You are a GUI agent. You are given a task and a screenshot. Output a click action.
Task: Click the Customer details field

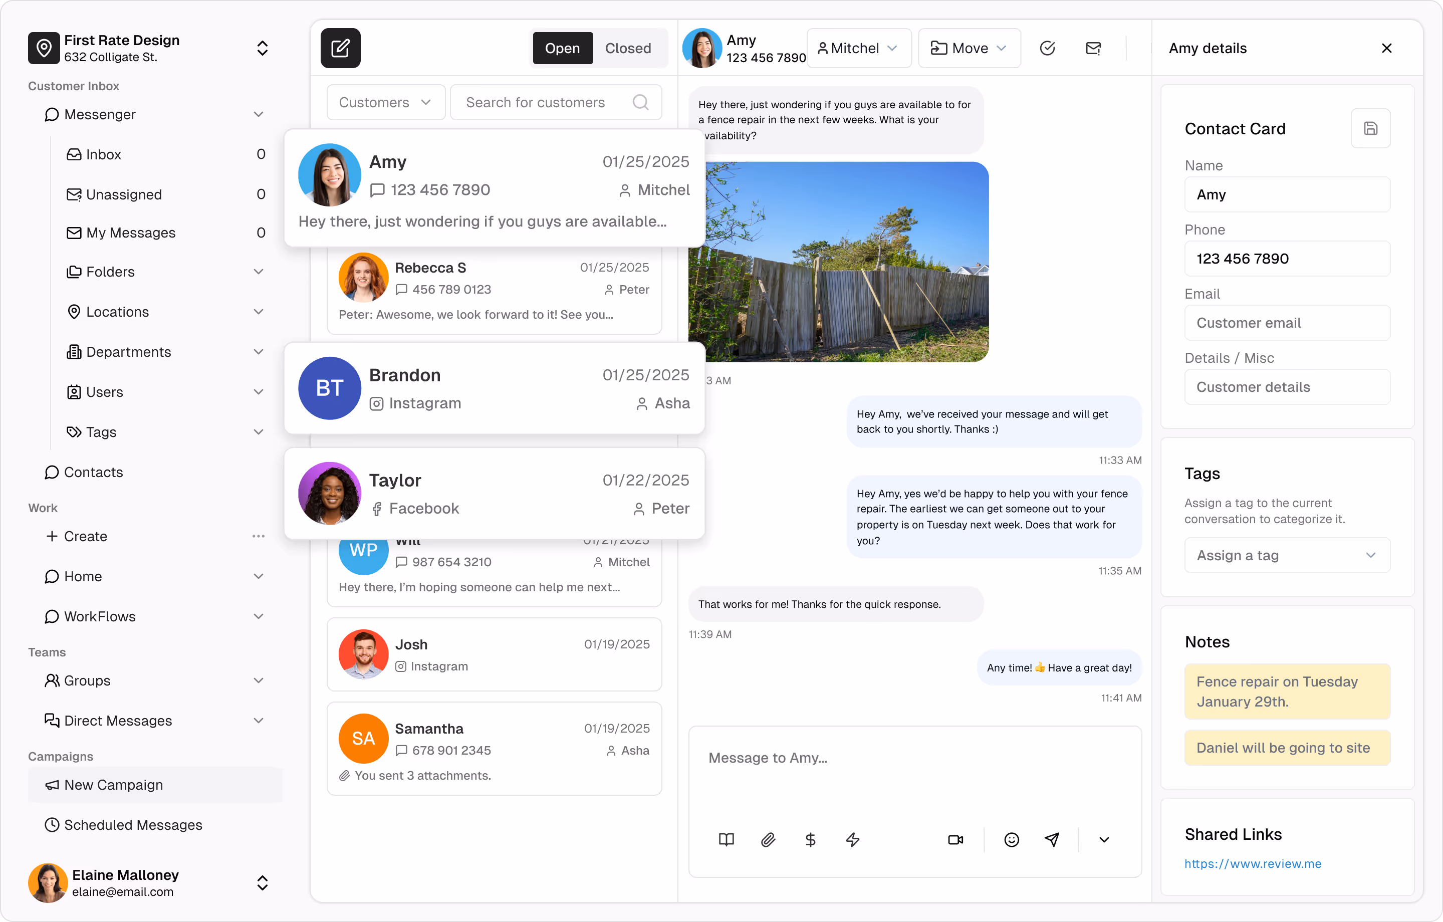pos(1287,387)
